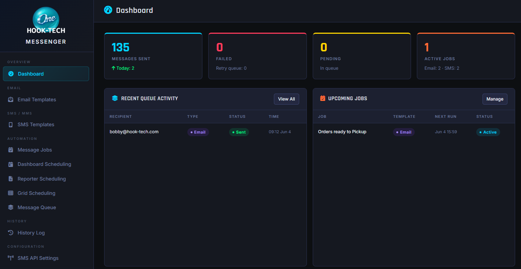Click the Messages Sent stat card
Screen dimensions: 521x269
(x=153, y=56)
